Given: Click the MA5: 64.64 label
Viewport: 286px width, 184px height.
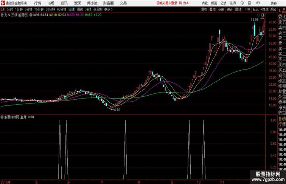Looking at the screenshot, I should (41, 15).
